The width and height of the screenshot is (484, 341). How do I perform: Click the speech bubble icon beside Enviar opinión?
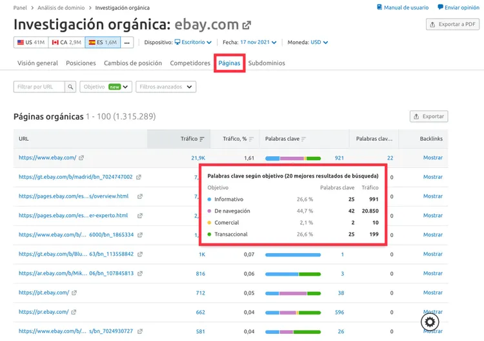click(x=441, y=7)
